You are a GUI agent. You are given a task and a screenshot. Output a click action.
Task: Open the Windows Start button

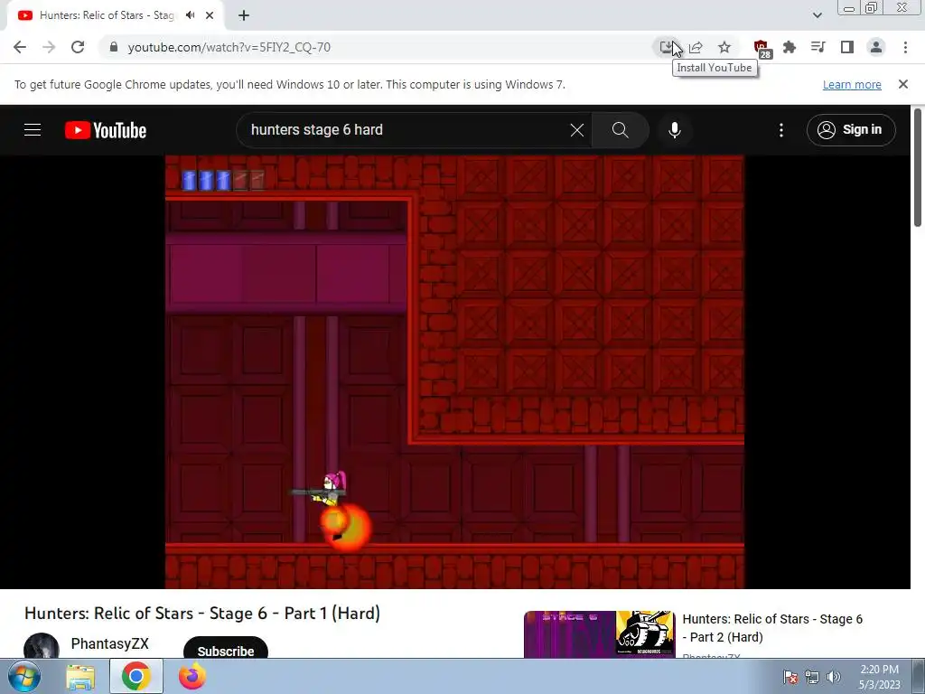23,676
